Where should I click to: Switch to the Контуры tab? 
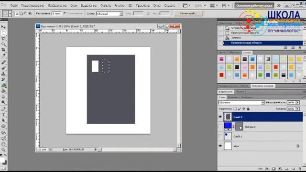pos(247,97)
